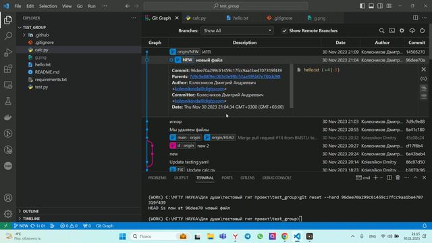Search commits in Git Graph

[381, 30]
